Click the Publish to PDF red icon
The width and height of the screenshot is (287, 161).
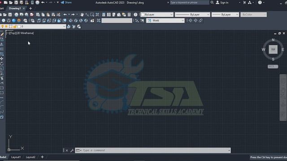32,15
